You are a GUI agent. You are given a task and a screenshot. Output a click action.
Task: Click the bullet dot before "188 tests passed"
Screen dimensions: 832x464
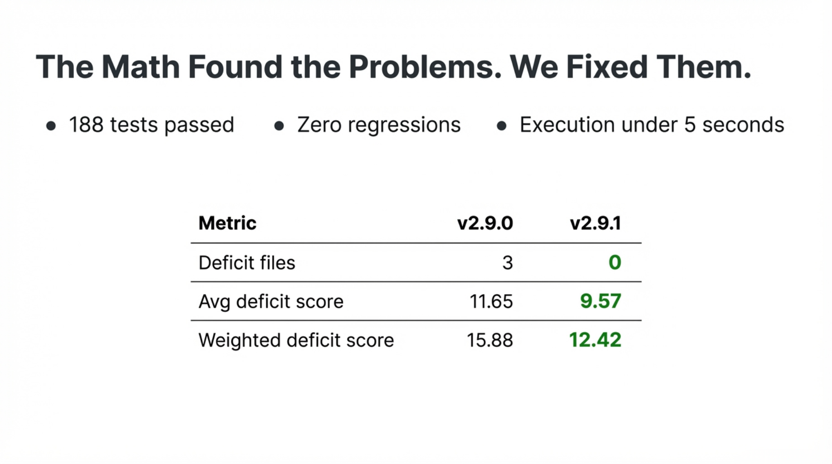coord(51,126)
